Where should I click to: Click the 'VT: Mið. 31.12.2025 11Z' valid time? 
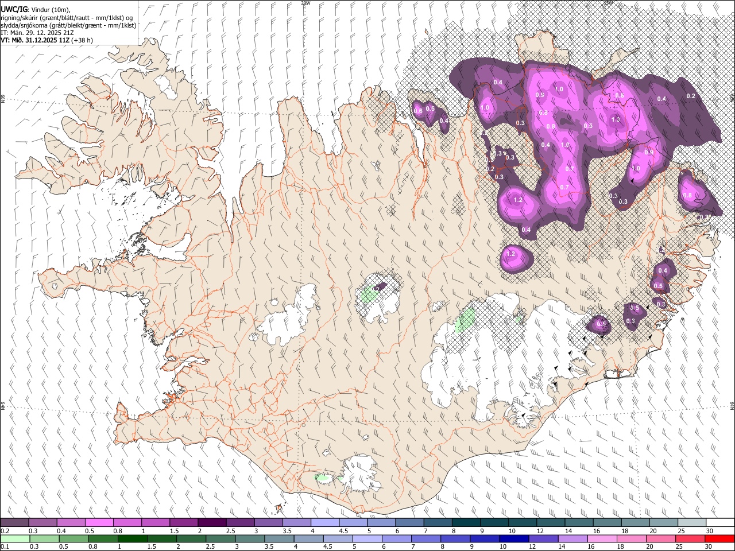35,40
